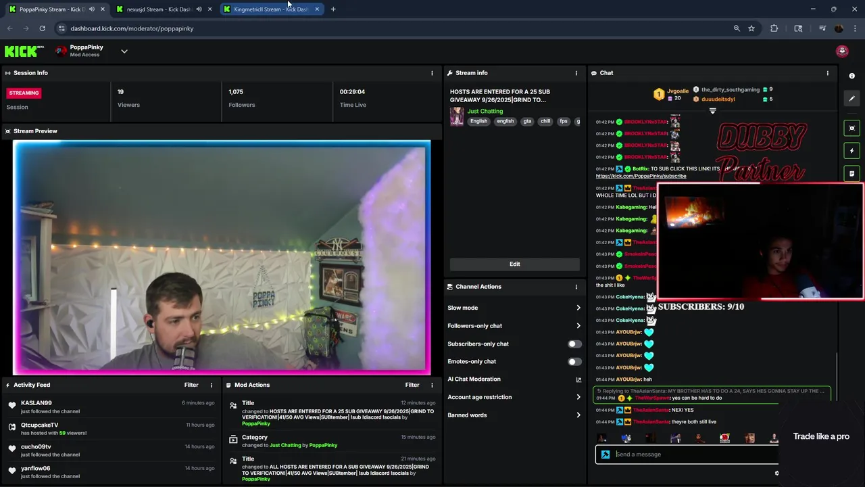Open Activity Feed three-dot menu
The width and height of the screenshot is (865, 487).
tap(211, 385)
